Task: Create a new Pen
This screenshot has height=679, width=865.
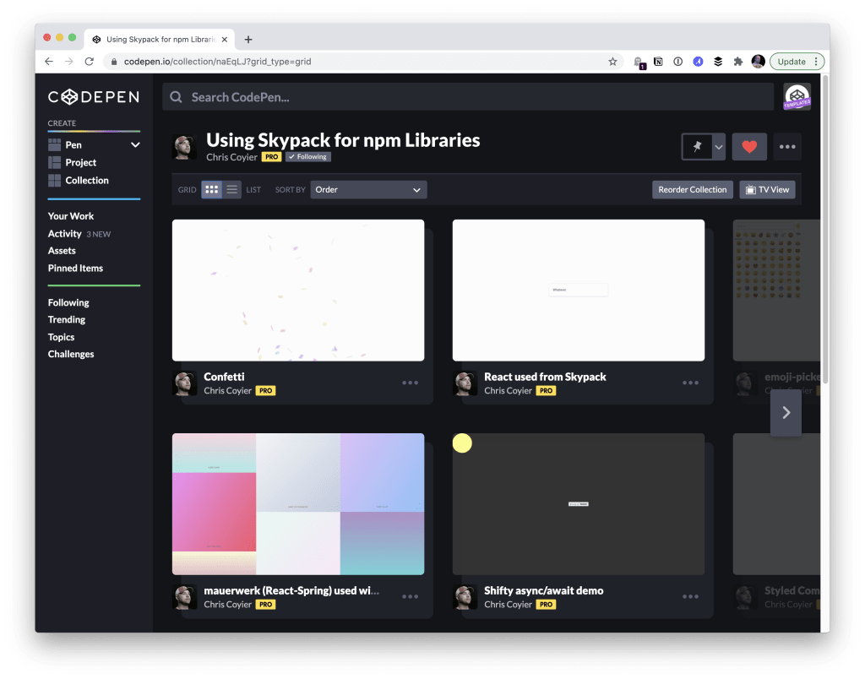Action: tap(73, 145)
